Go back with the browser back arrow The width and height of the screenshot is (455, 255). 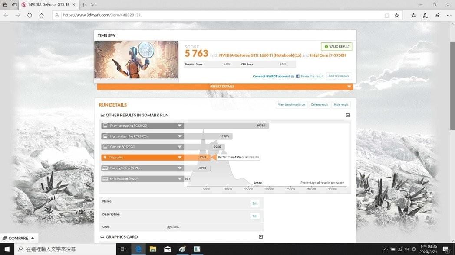pyautogui.click(x=6, y=15)
